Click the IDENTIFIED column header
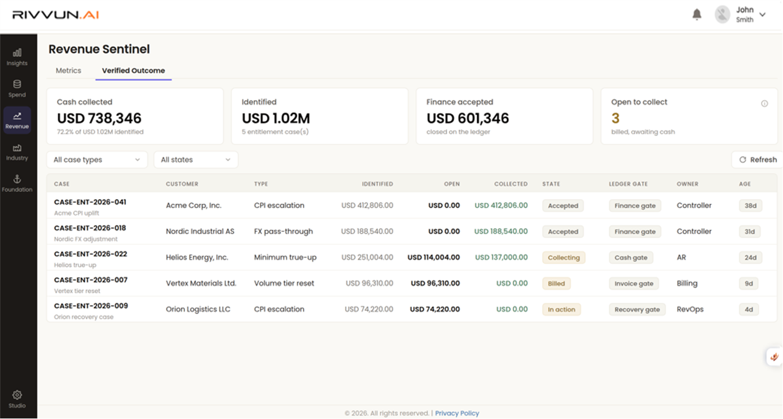Screen dimensions: 783x419 [377, 184]
